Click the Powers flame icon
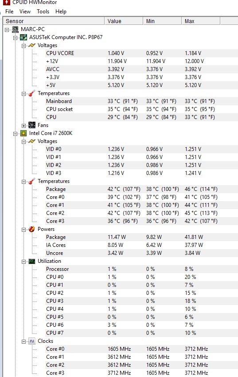This screenshot has width=238, height=377. click(x=31, y=229)
